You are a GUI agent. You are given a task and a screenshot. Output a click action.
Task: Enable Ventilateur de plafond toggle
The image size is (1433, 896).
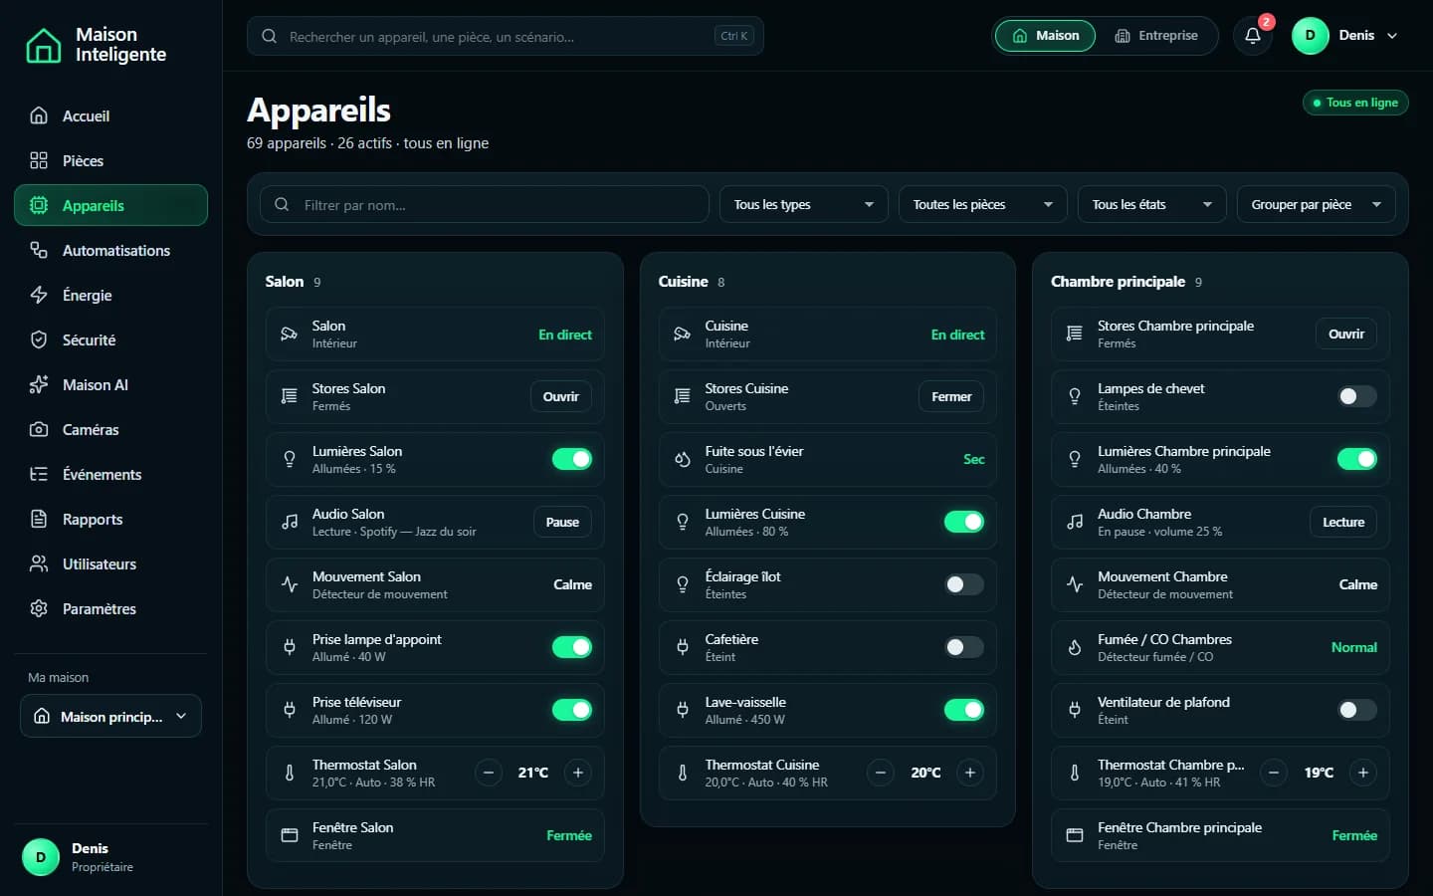(1357, 710)
